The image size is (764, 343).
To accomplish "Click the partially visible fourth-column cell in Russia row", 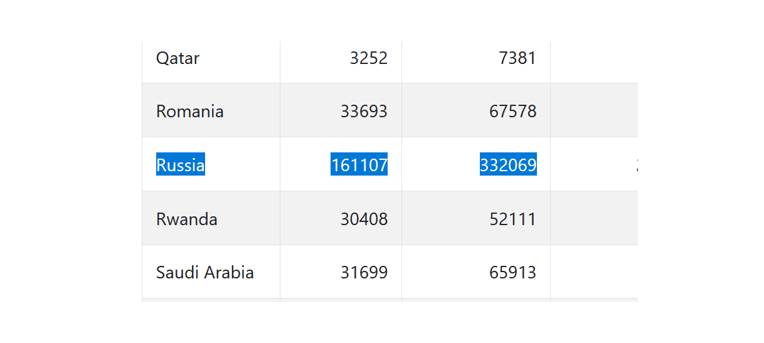I will pos(594,164).
